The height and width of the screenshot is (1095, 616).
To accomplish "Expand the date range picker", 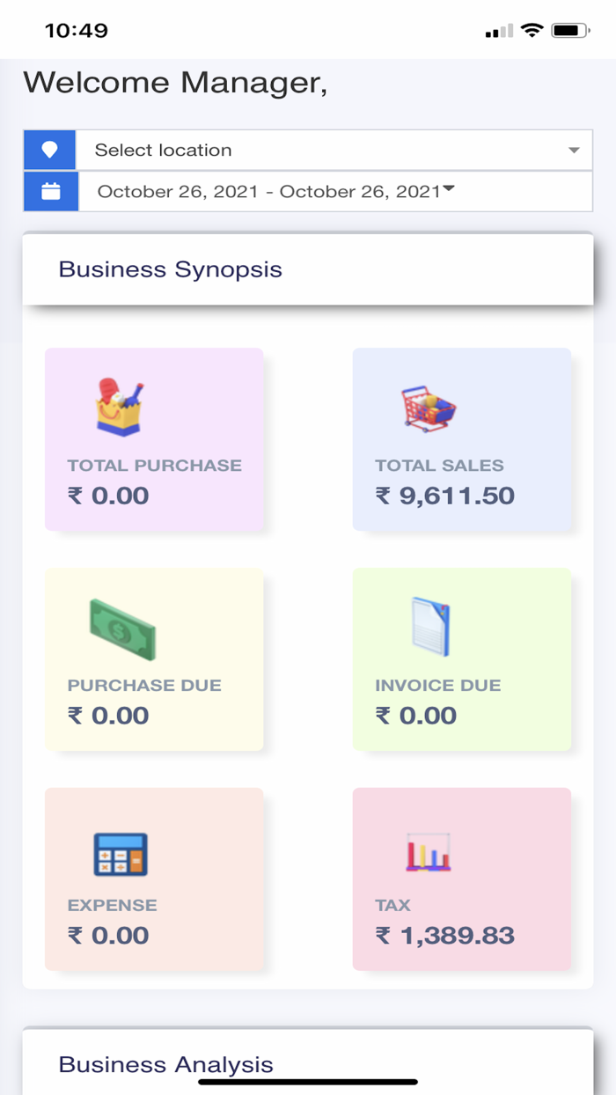I will 275,190.
